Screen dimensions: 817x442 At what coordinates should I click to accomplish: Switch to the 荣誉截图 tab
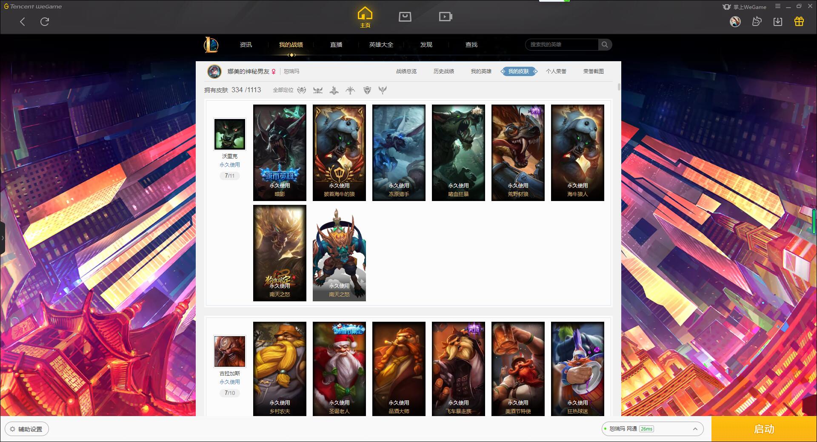pos(594,71)
